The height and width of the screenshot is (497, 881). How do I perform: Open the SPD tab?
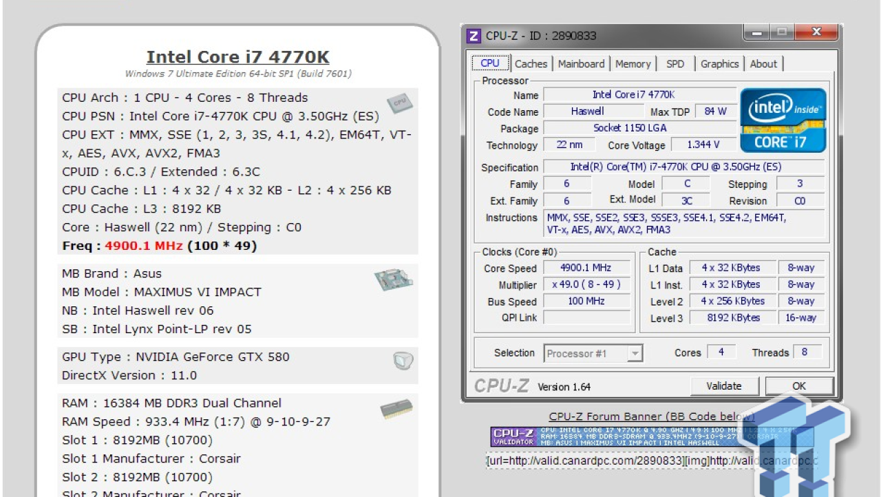tap(675, 64)
